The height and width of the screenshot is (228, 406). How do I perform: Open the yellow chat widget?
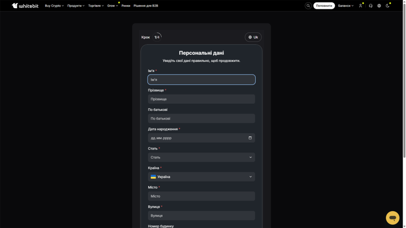pyautogui.click(x=393, y=218)
